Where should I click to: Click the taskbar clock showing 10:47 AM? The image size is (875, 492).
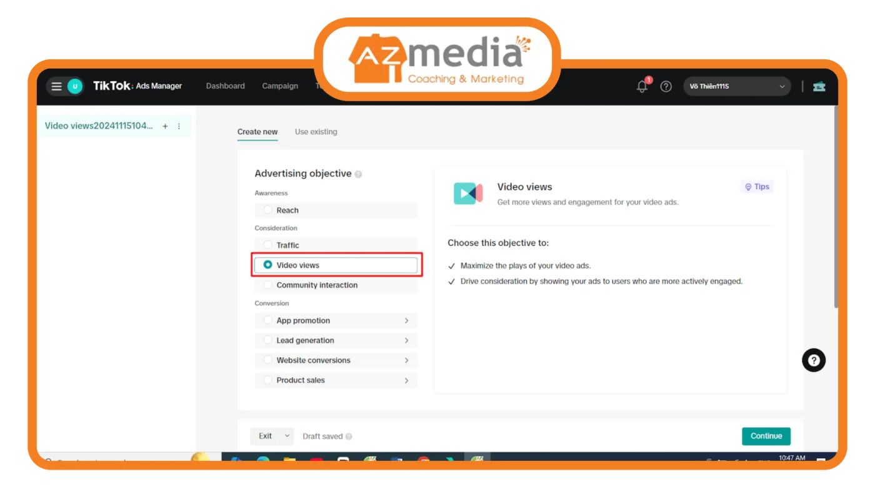coord(792,458)
